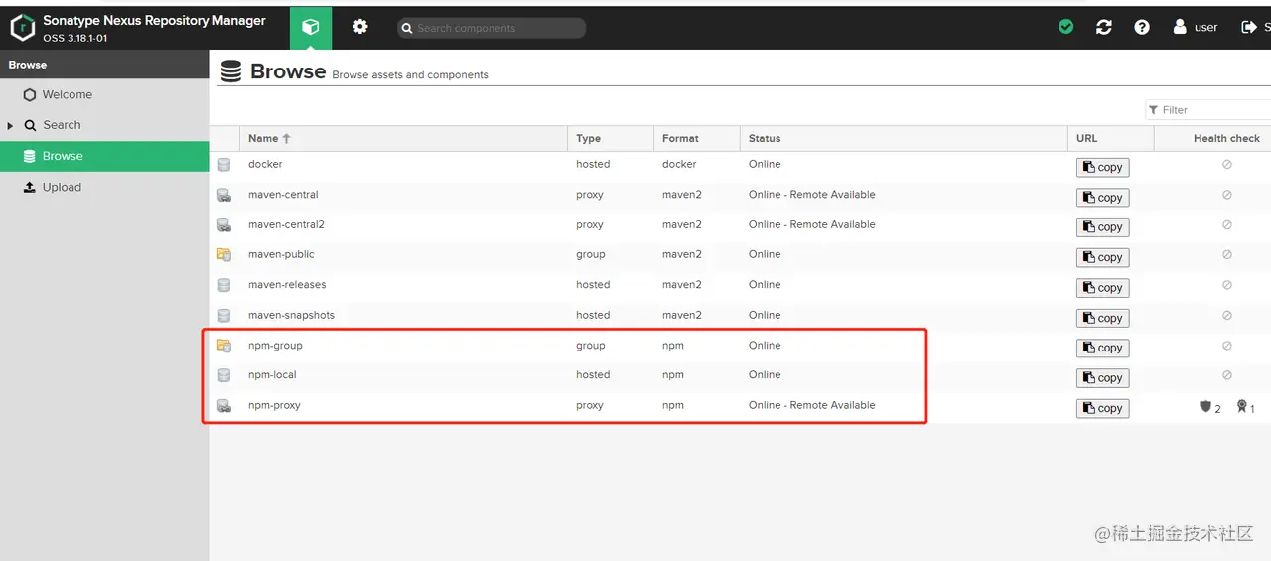
Task: Copy URL for npm-local repository
Action: [1102, 378]
